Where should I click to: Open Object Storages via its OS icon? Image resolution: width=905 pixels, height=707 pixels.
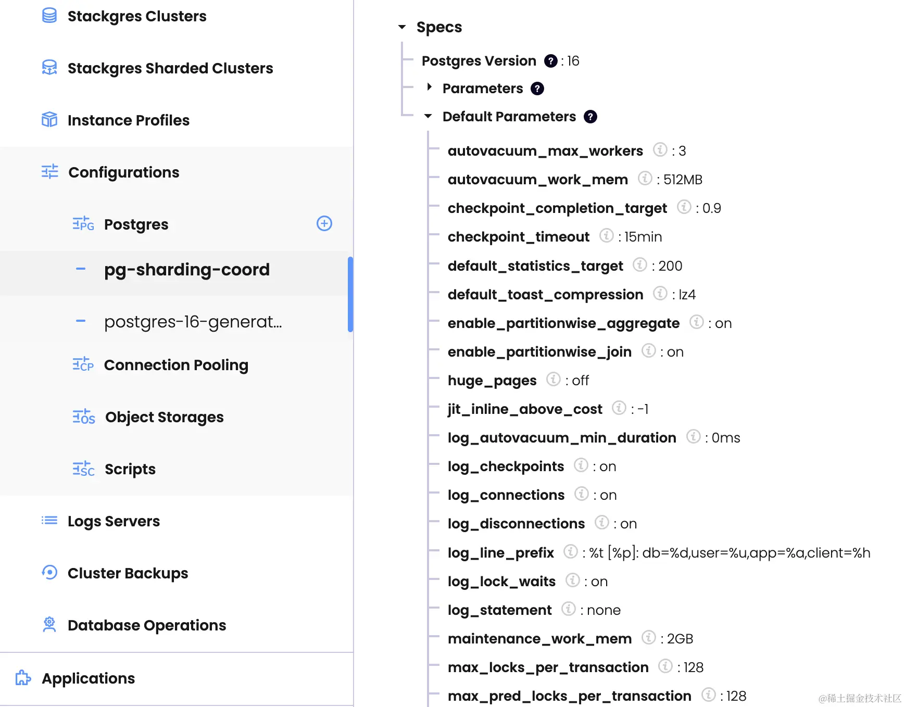83,416
